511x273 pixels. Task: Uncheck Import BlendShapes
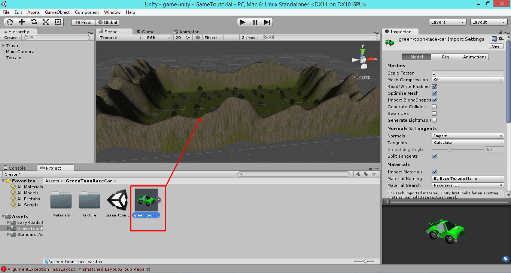(434, 100)
